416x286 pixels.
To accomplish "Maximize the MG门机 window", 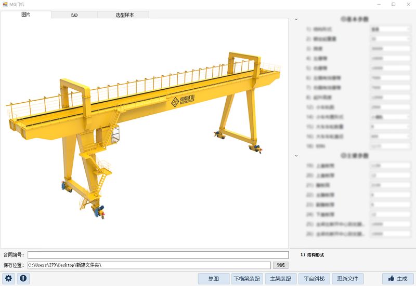I will click(393, 4).
